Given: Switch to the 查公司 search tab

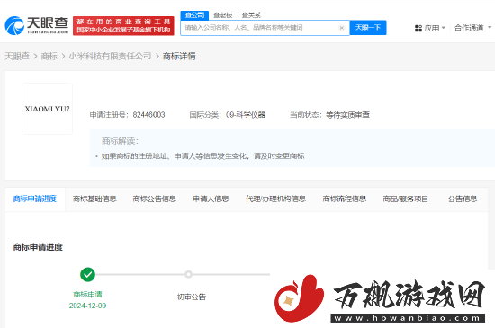Looking at the screenshot, I should (194, 15).
